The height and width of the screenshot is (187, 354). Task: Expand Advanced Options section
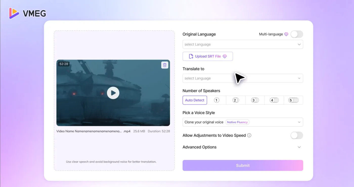pos(299,147)
